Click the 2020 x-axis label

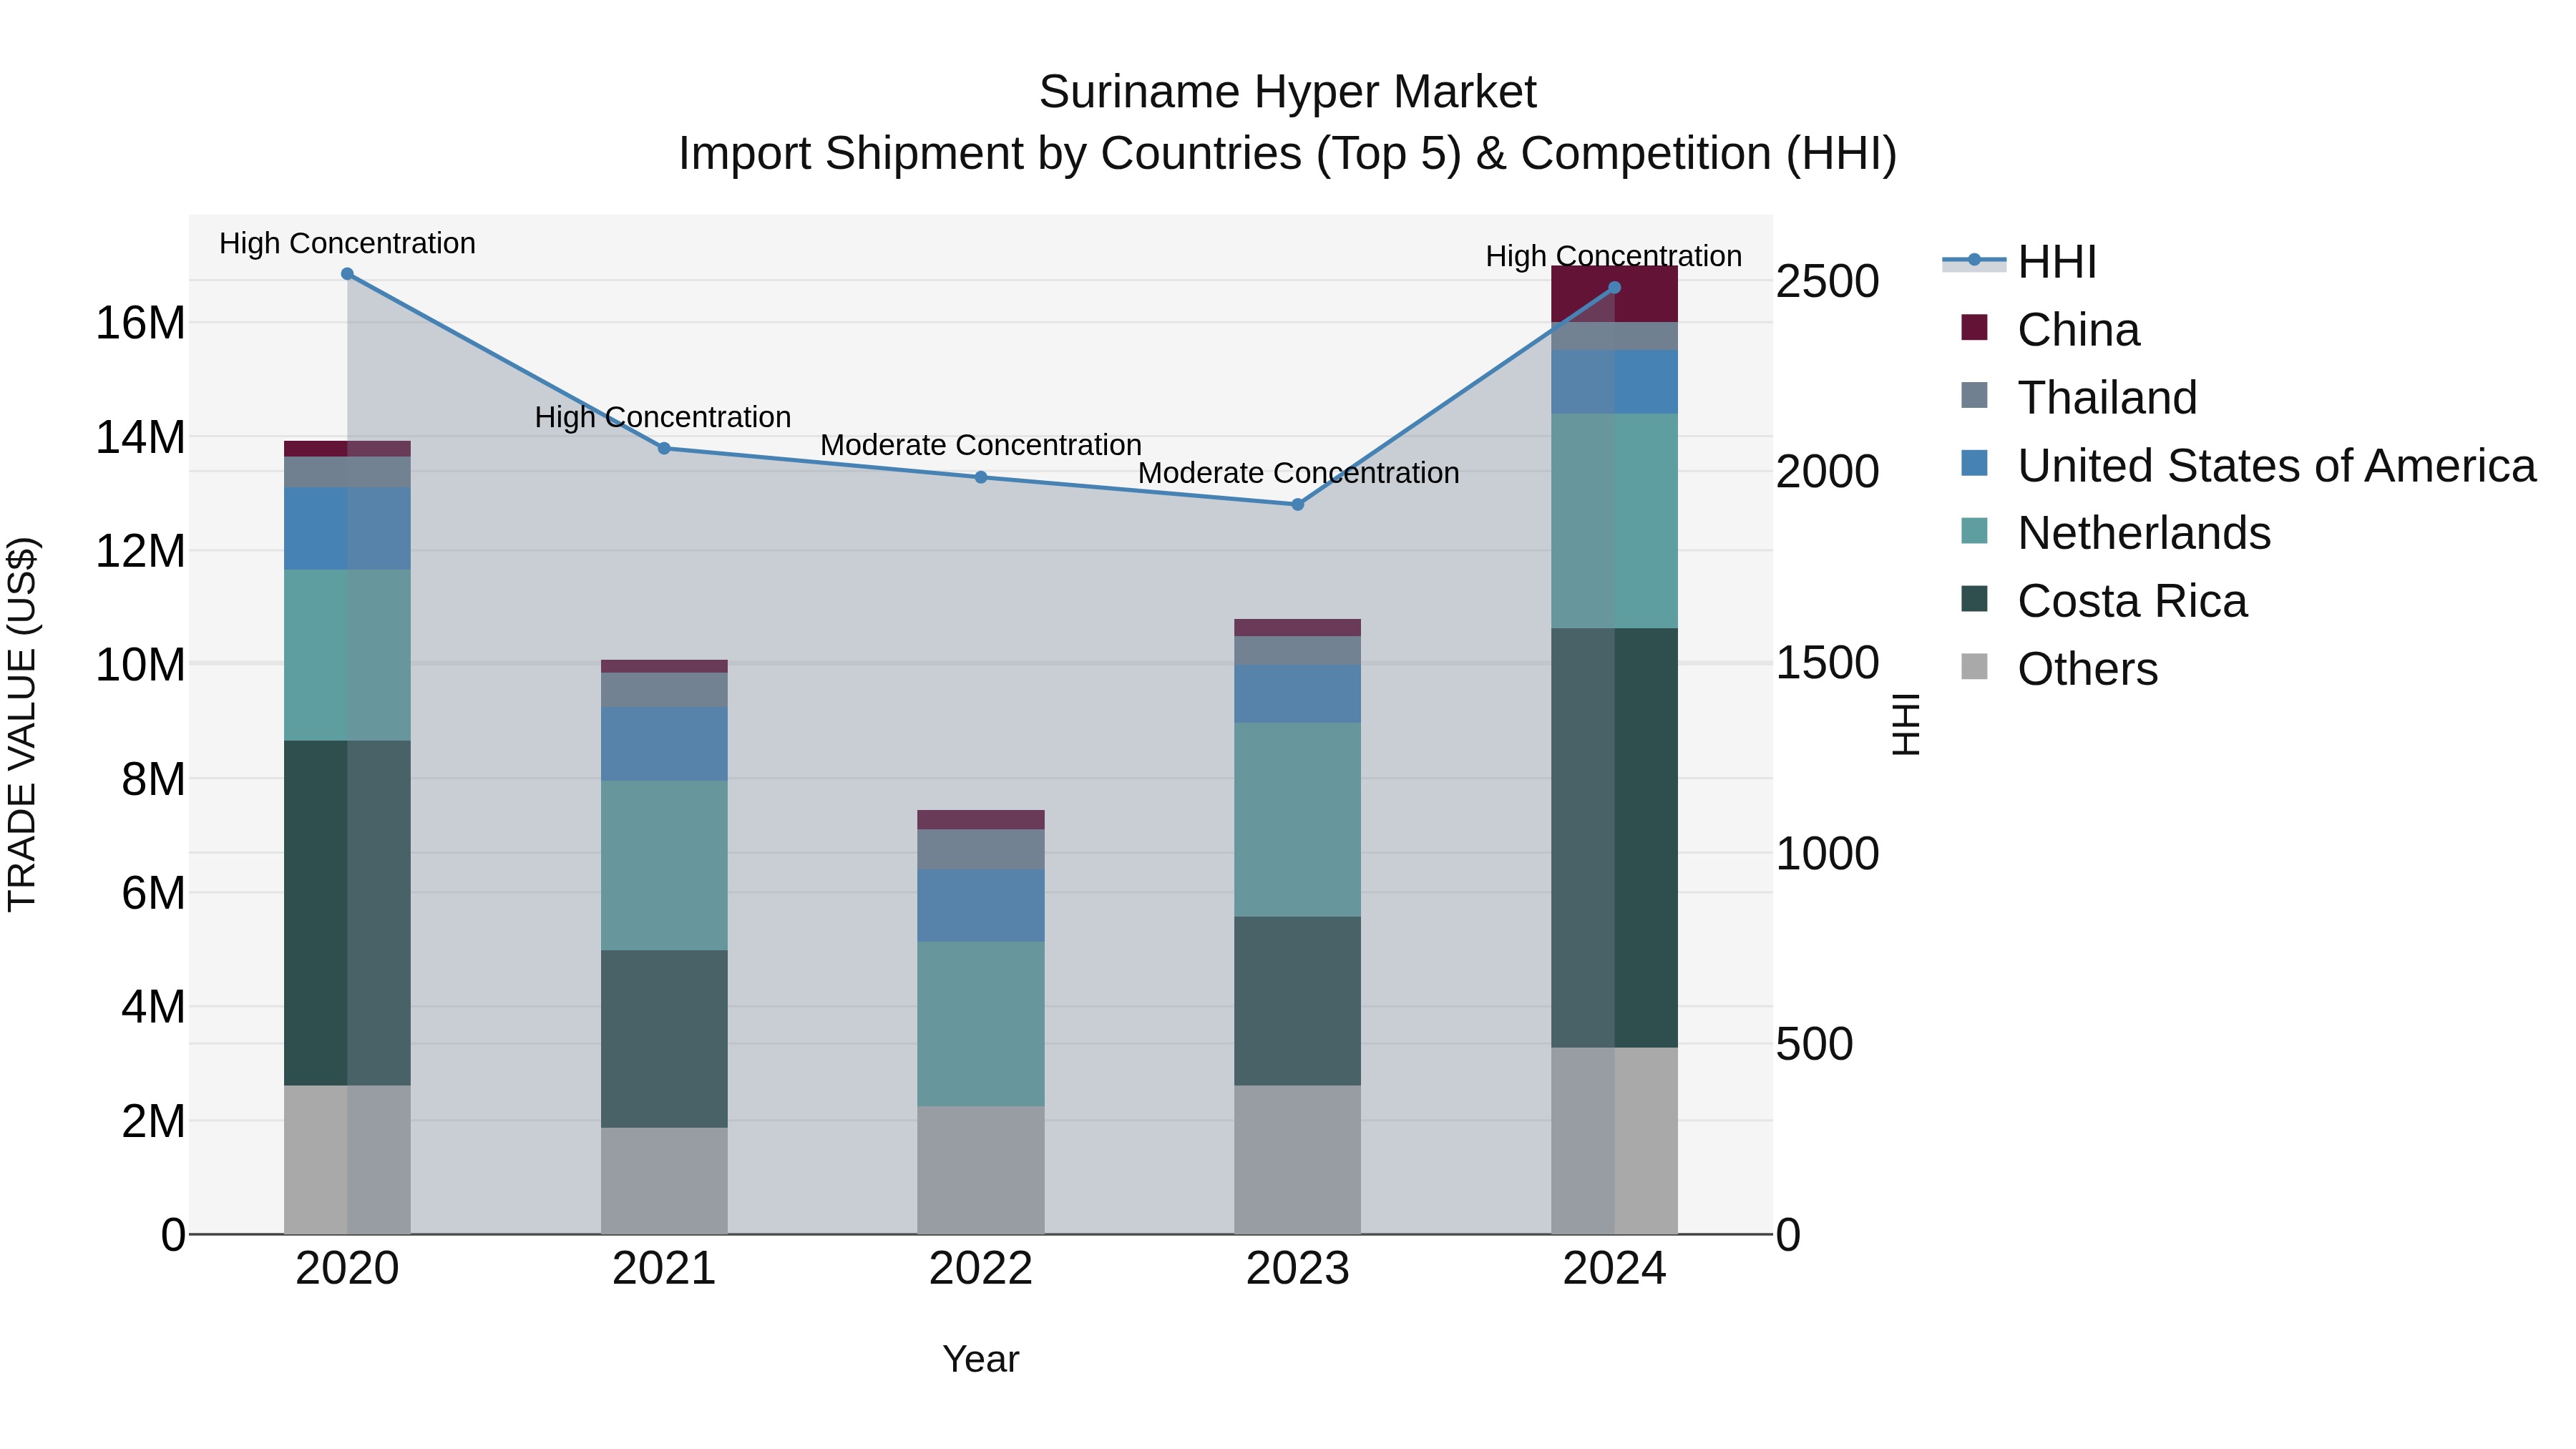coord(347,1269)
